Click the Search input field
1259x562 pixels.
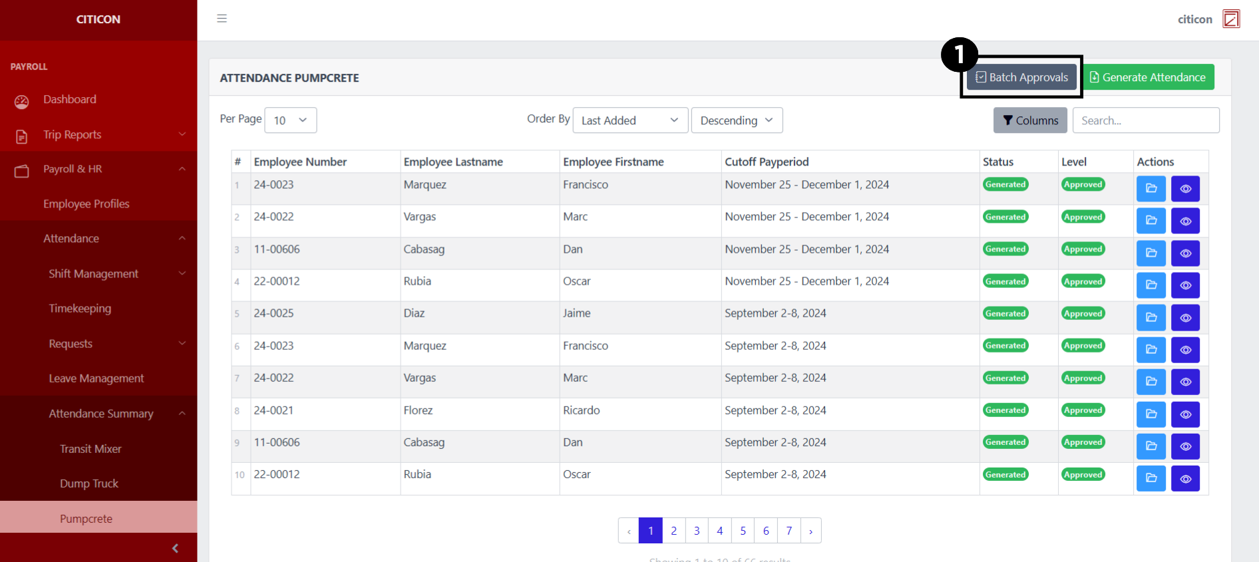[x=1145, y=120]
